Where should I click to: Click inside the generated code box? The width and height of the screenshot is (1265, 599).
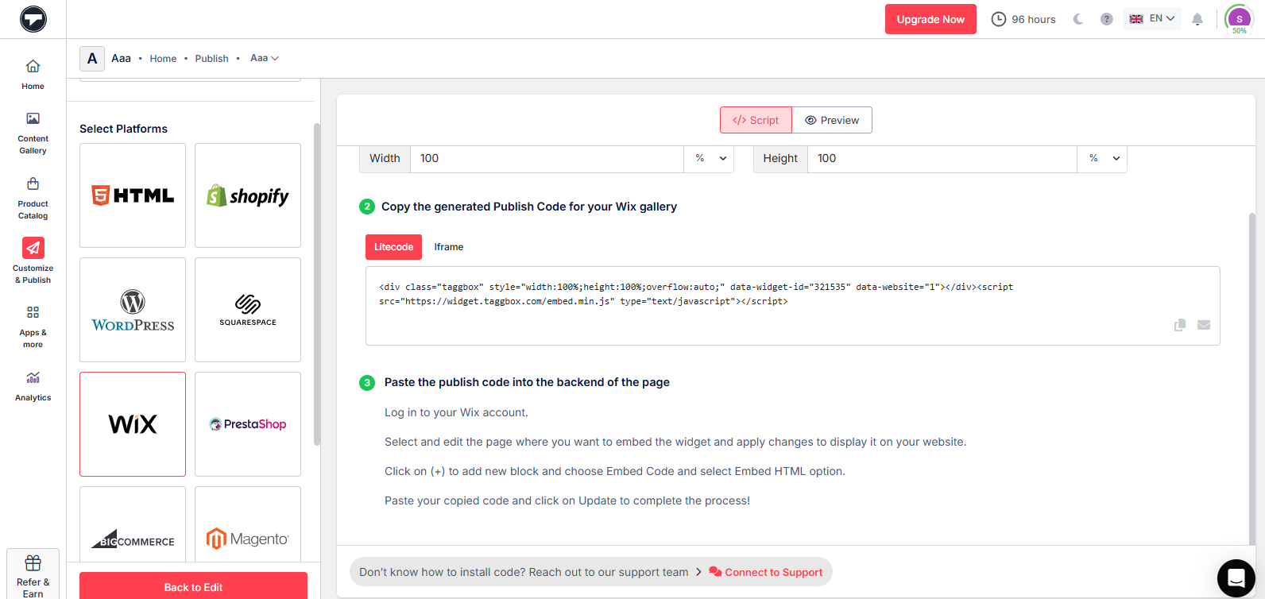point(792,306)
